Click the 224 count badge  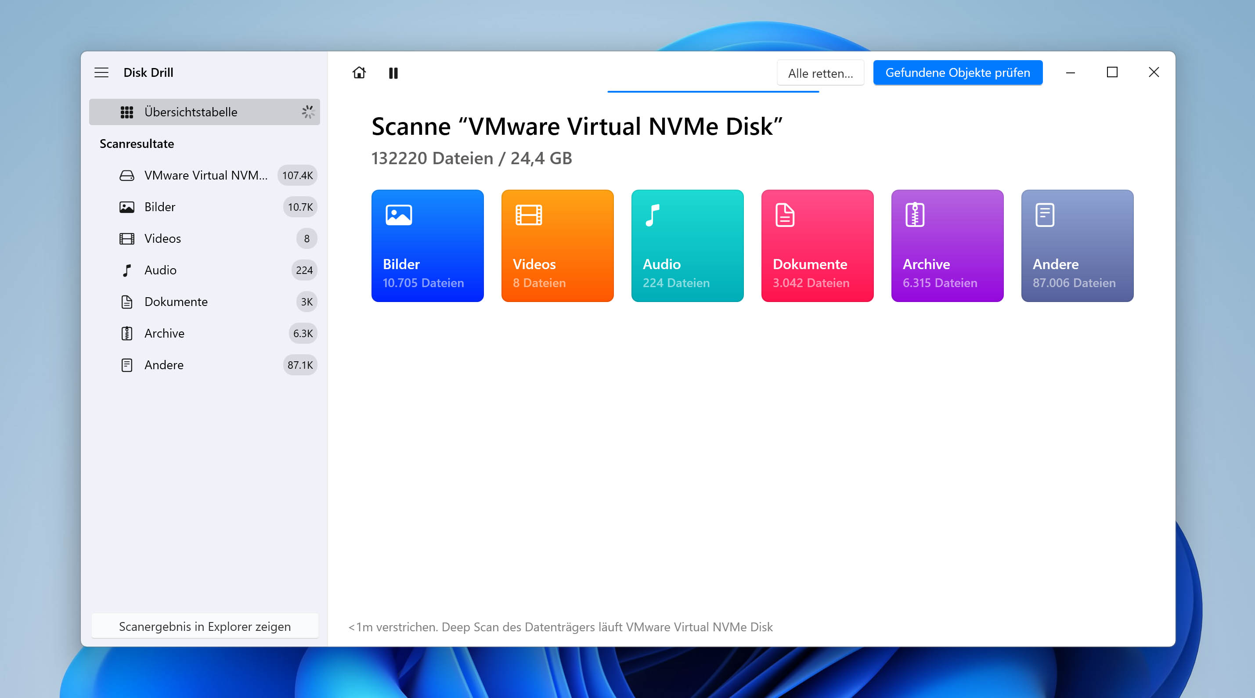(x=304, y=270)
